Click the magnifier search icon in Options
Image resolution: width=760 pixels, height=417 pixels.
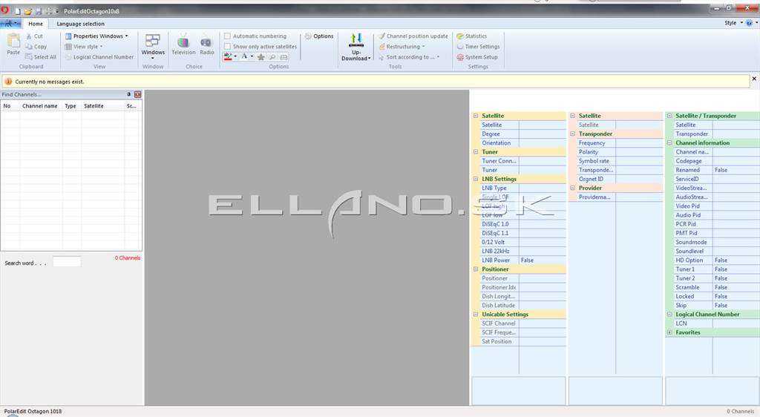[x=272, y=57]
